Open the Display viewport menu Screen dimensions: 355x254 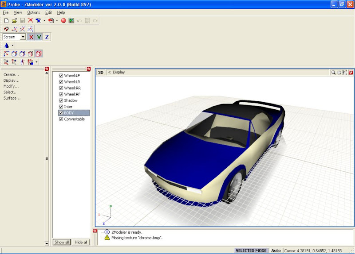tap(118, 72)
